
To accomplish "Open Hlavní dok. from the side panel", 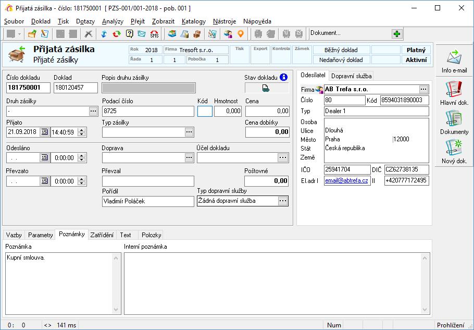I will click(454, 93).
